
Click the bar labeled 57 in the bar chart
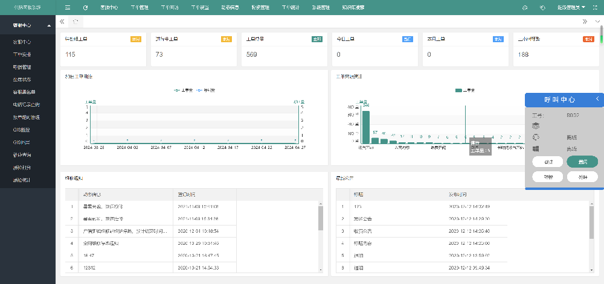375,140
